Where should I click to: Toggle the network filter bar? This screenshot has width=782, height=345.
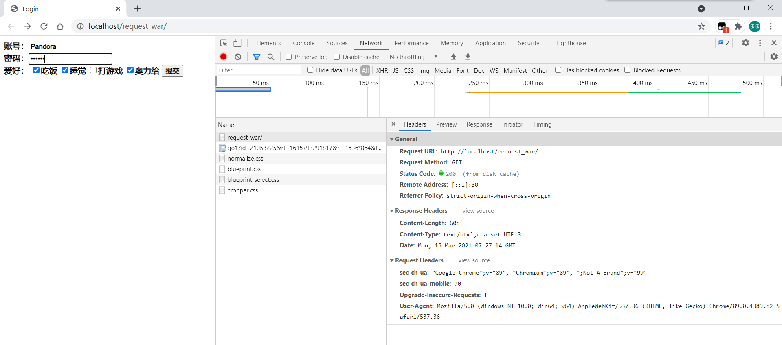tap(257, 57)
